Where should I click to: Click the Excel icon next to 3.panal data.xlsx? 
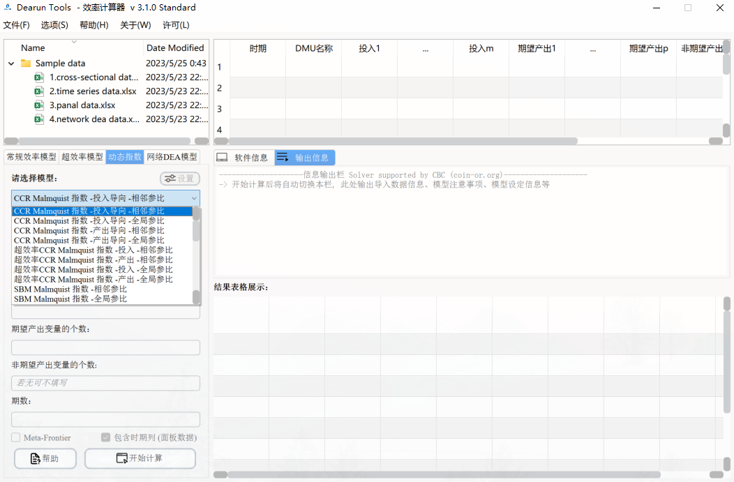(39, 105)
